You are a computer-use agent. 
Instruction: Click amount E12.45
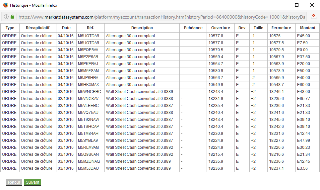[303, 161]
